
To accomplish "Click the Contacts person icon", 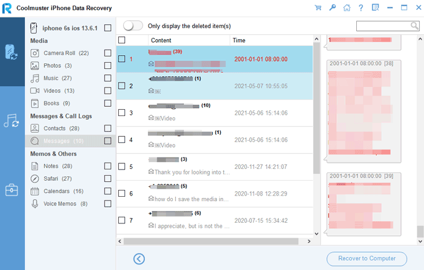I will (35, 128).
